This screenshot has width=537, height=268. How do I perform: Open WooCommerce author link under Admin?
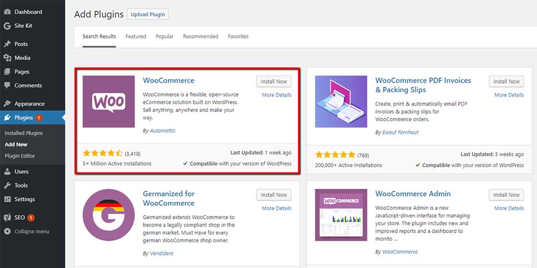(400, 251)
